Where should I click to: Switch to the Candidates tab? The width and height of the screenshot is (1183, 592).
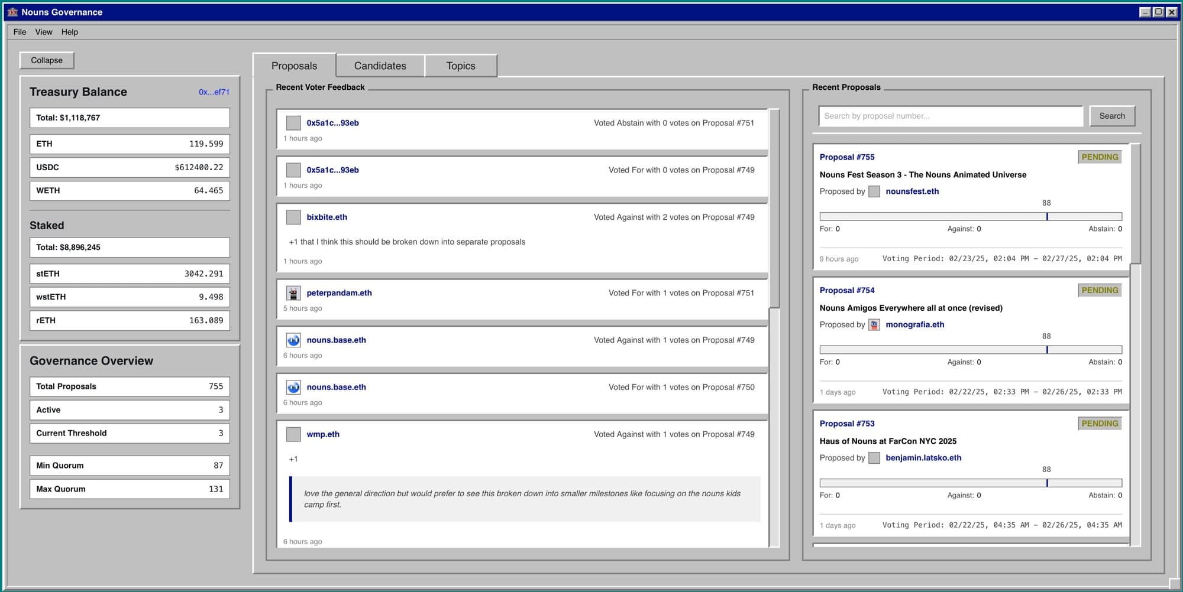point(380,66)
